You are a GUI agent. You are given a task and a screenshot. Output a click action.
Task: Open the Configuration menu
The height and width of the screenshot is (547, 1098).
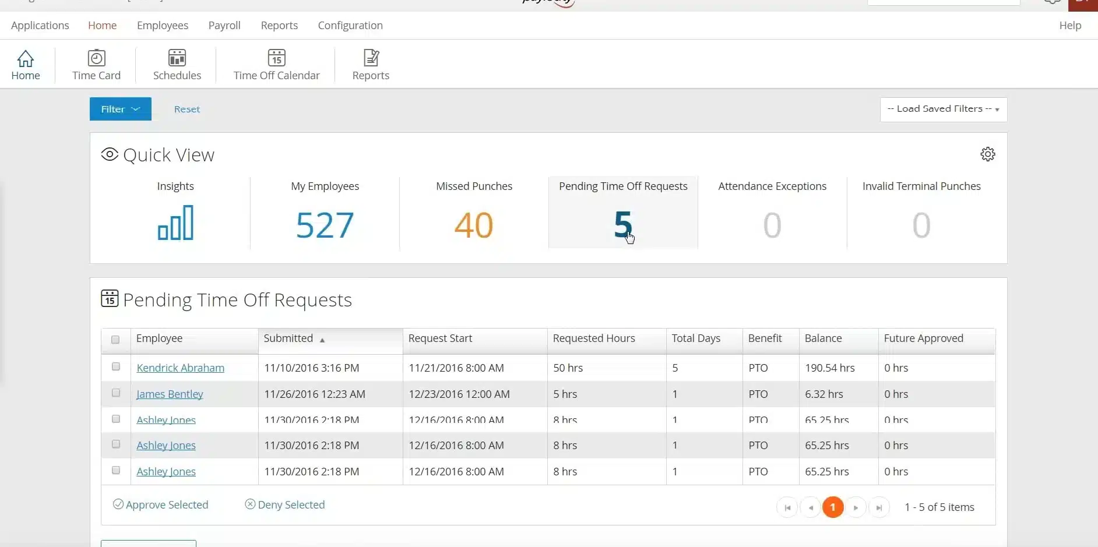(x=350, y=26)
